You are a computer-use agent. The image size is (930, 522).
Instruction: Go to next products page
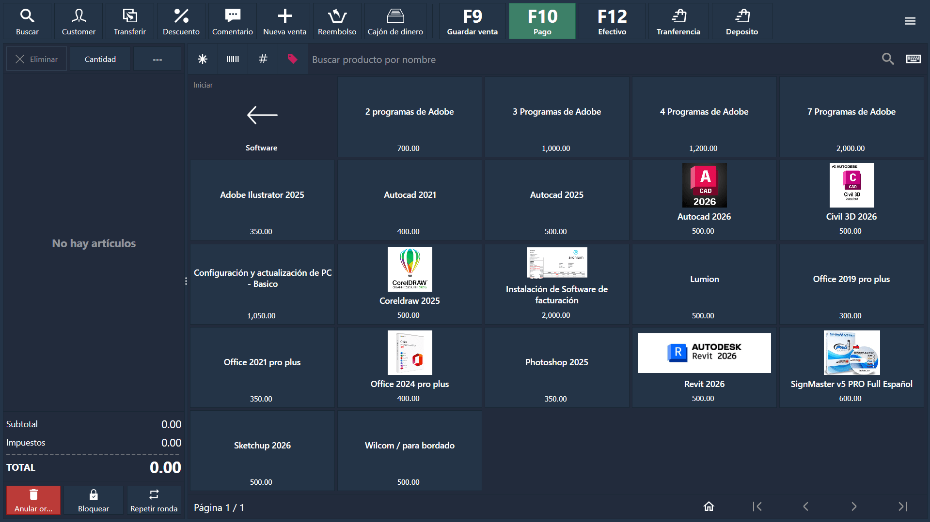pos(854,507)
